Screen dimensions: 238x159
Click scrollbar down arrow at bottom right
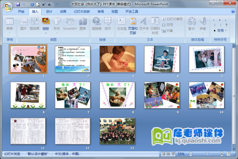point(234,149)
